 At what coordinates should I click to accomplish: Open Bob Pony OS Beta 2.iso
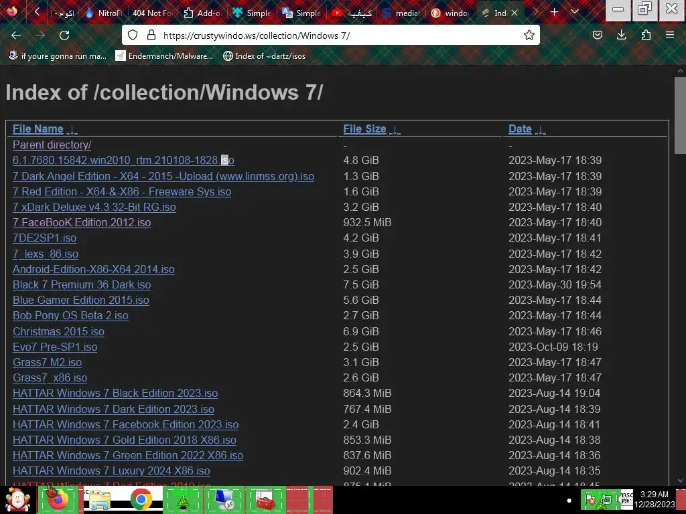70,315
